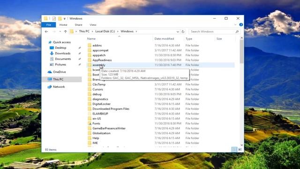300x169 pixels.
Task: Click the Properties quick access toolbar icon
Action: [x=54, y=18]
